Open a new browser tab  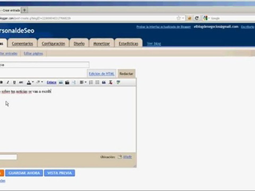click(x=24, y=10)
